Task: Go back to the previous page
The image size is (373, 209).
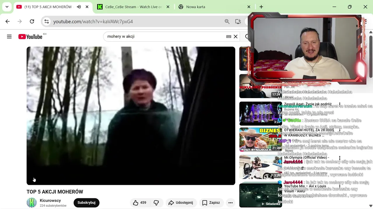Action: pyautogui.click(x=8, y=21)
